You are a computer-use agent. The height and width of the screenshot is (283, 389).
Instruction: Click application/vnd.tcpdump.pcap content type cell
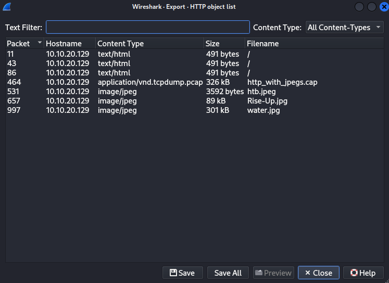tap(150, 82)
